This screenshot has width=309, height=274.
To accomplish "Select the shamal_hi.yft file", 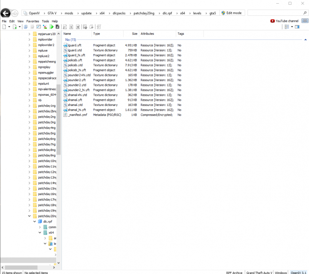I will click(77, 110).
